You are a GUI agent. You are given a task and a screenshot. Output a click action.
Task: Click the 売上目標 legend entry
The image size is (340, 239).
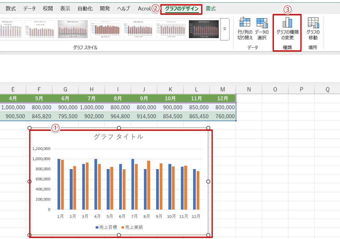(x=106, y=227)
